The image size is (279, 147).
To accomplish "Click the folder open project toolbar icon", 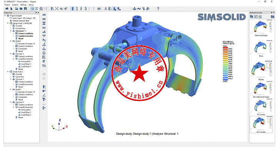I will click(17, 8).
